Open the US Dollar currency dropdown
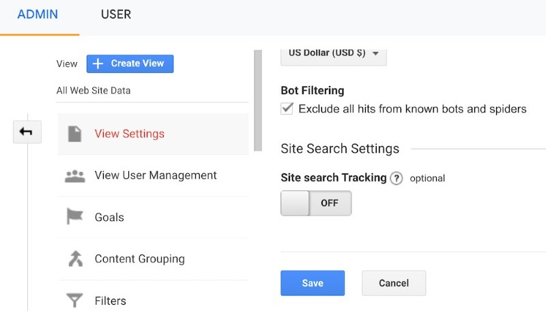Viewport: 546px width, 311px height. click(334, 55)
